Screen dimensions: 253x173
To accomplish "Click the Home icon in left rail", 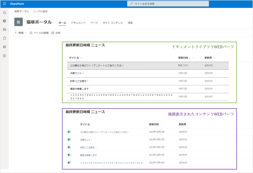I will coord(4,12).
